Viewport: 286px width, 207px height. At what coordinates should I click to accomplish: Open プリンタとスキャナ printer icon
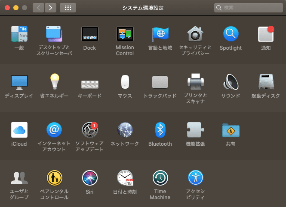(195, 81)
